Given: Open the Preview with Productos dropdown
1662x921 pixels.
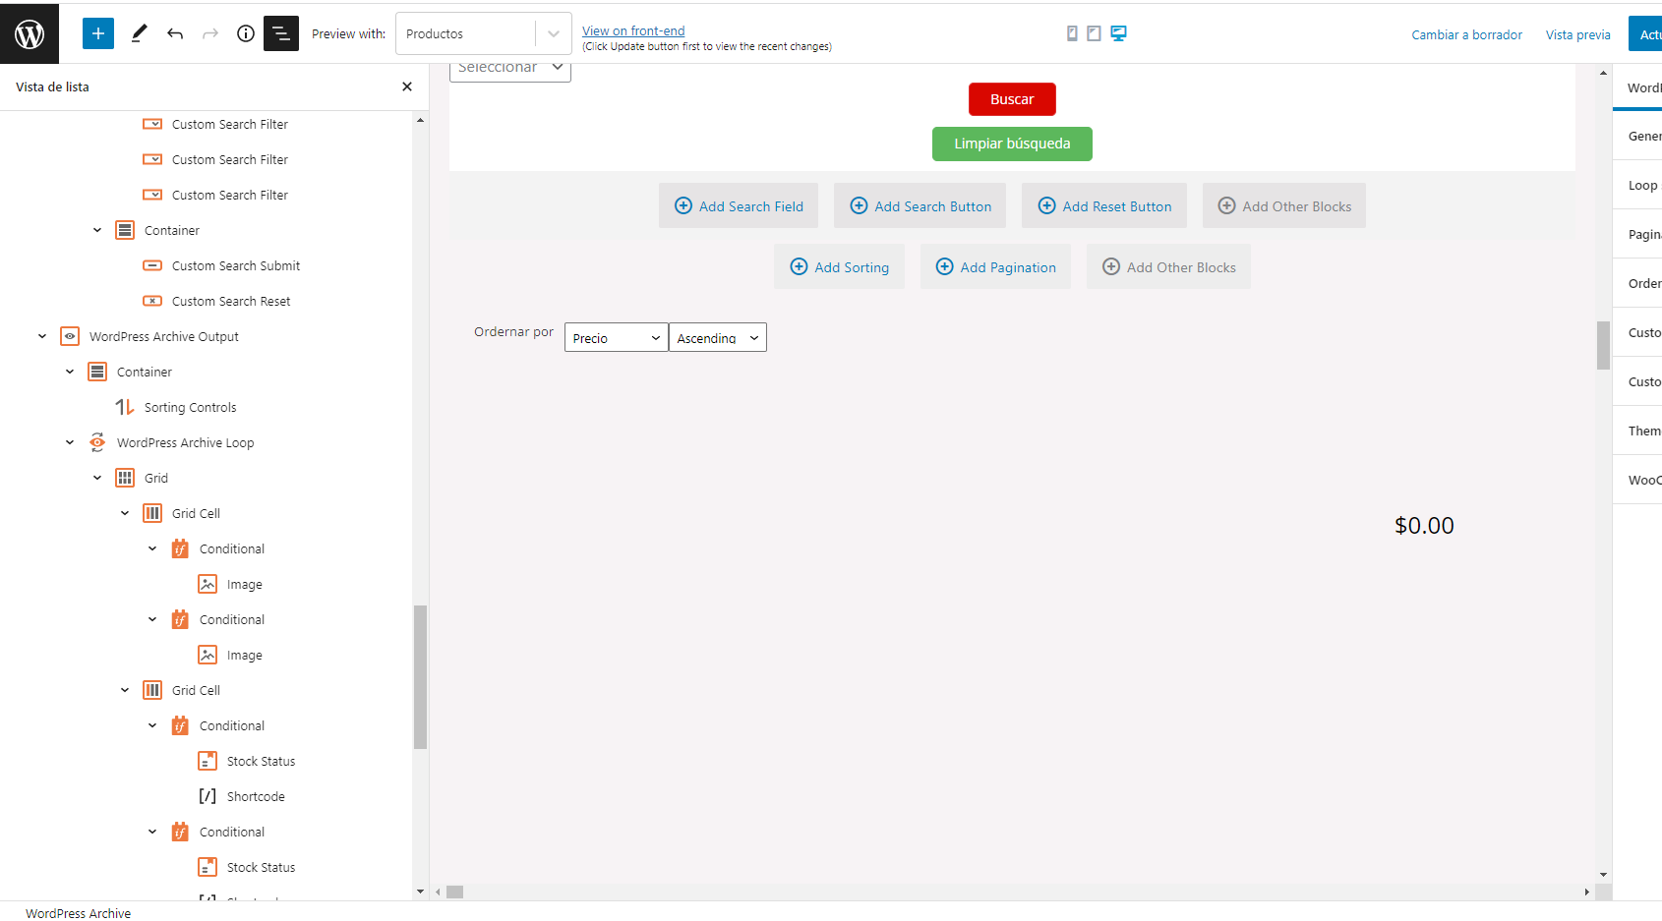Looking at the screenshot, I should 483,33.
